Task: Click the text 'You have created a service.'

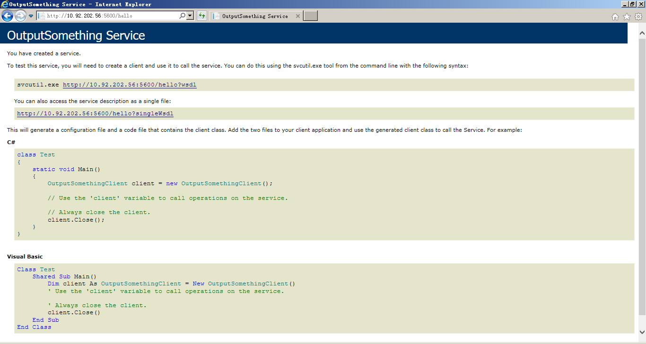Action: 44,53
